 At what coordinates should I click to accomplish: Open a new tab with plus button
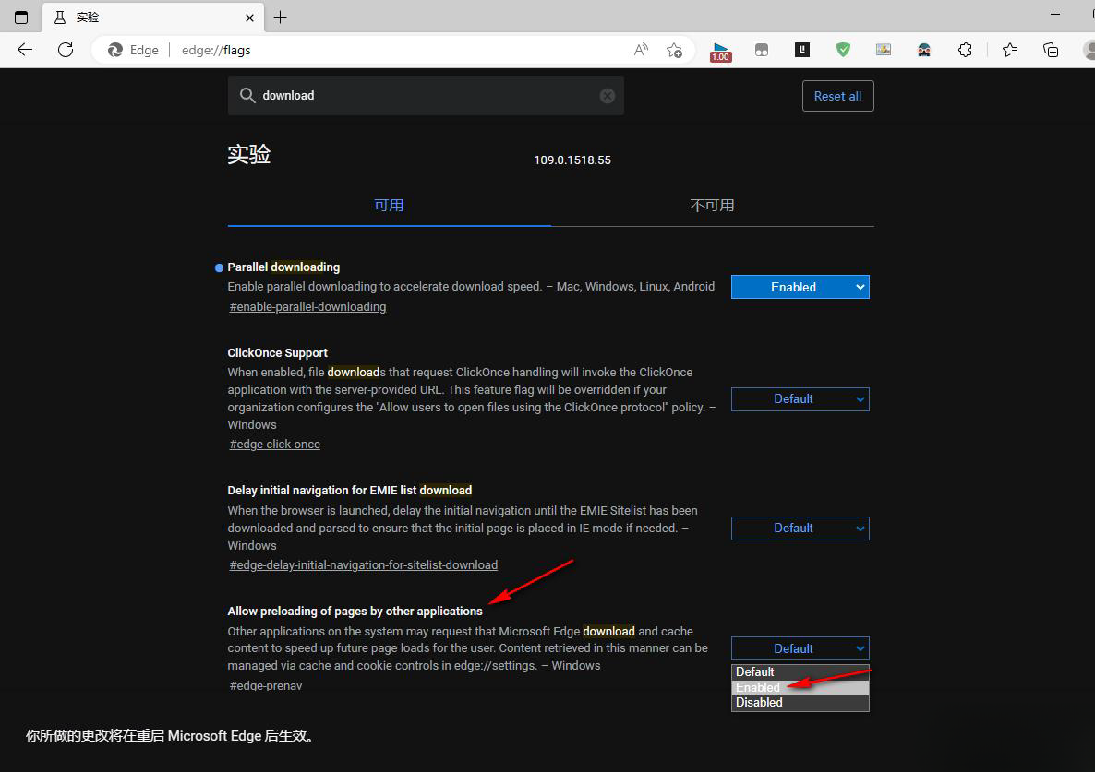coord(280,18)
